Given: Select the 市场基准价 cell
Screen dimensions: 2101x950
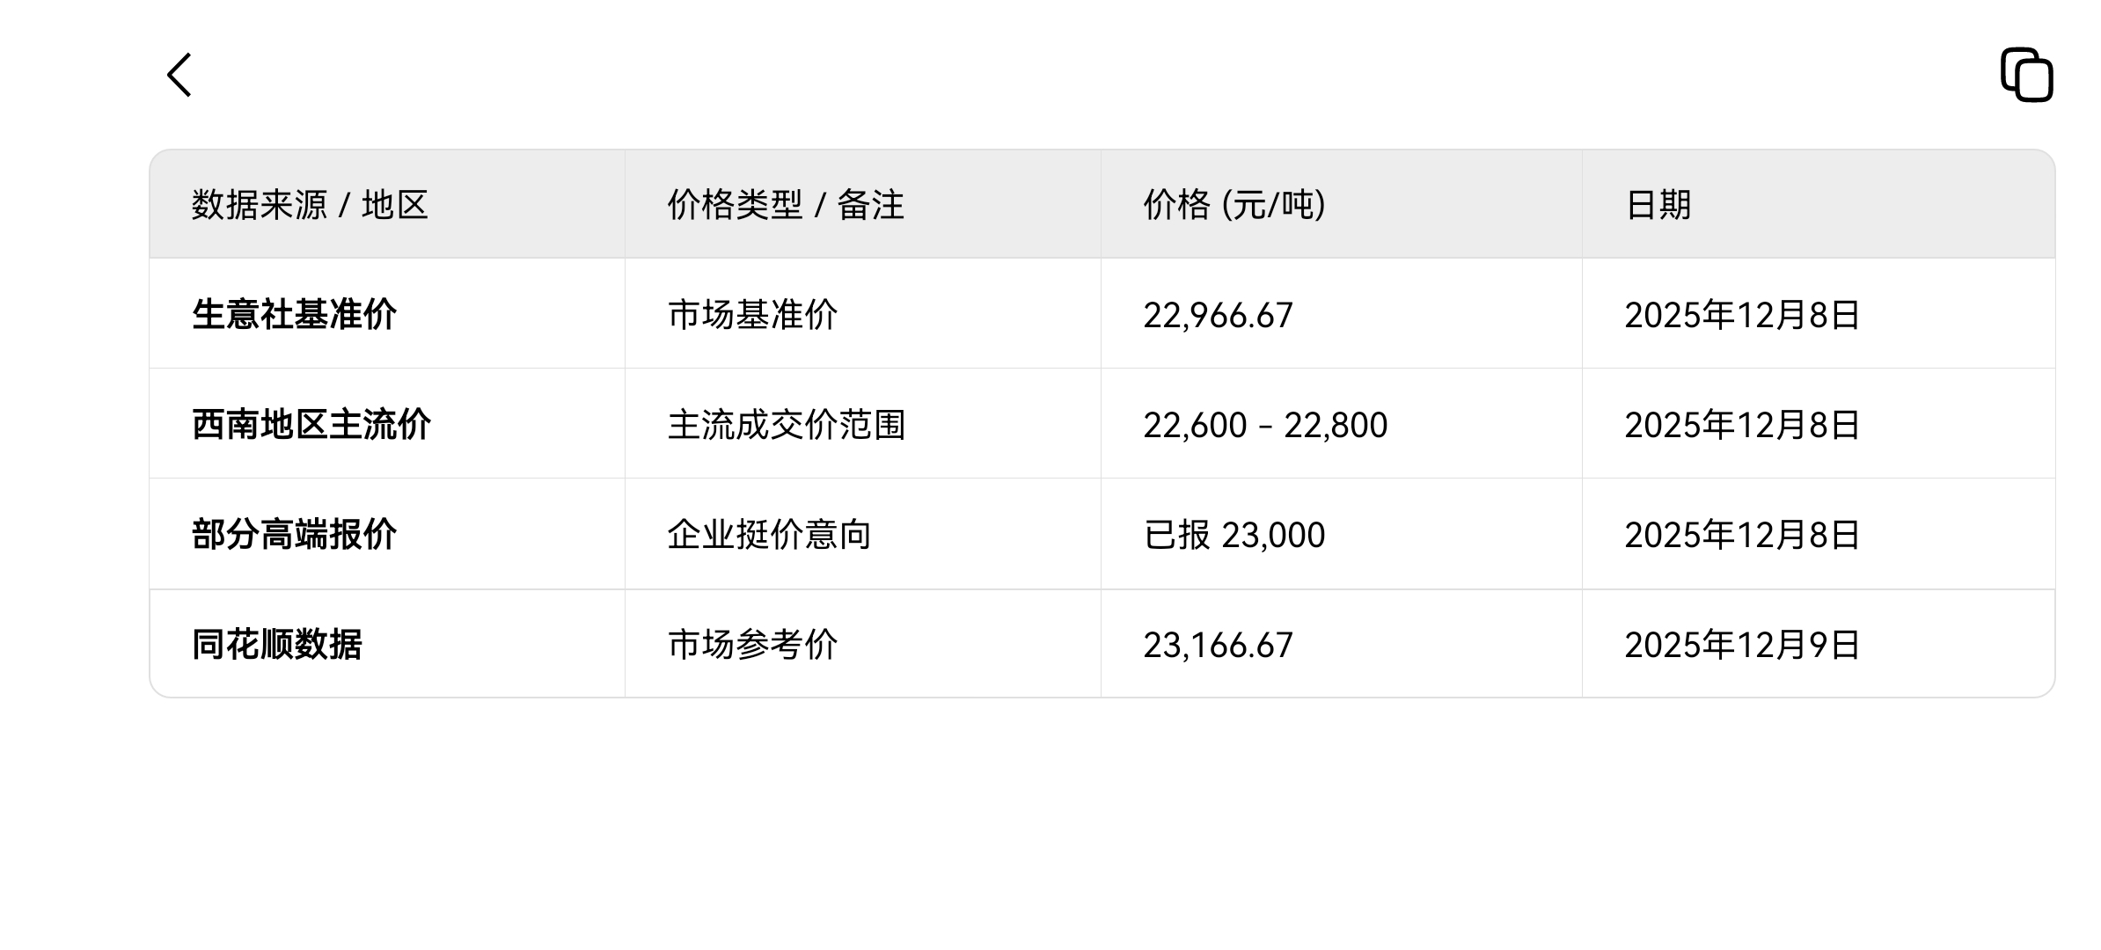Looking at the screenshot, I should 752,315.
